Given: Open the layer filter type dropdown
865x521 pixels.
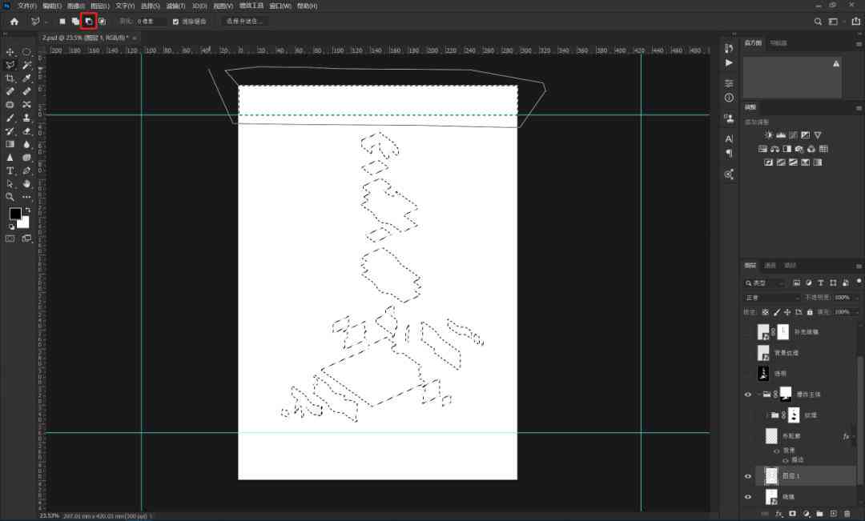Looking at the screenshot, I should click(765, 283).
